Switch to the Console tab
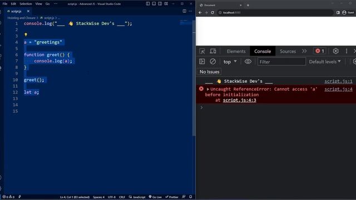The height and width of the screenshot is (200, 356). 263,51
